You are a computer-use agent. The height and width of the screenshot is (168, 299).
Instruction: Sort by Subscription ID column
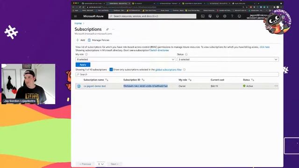134,80
